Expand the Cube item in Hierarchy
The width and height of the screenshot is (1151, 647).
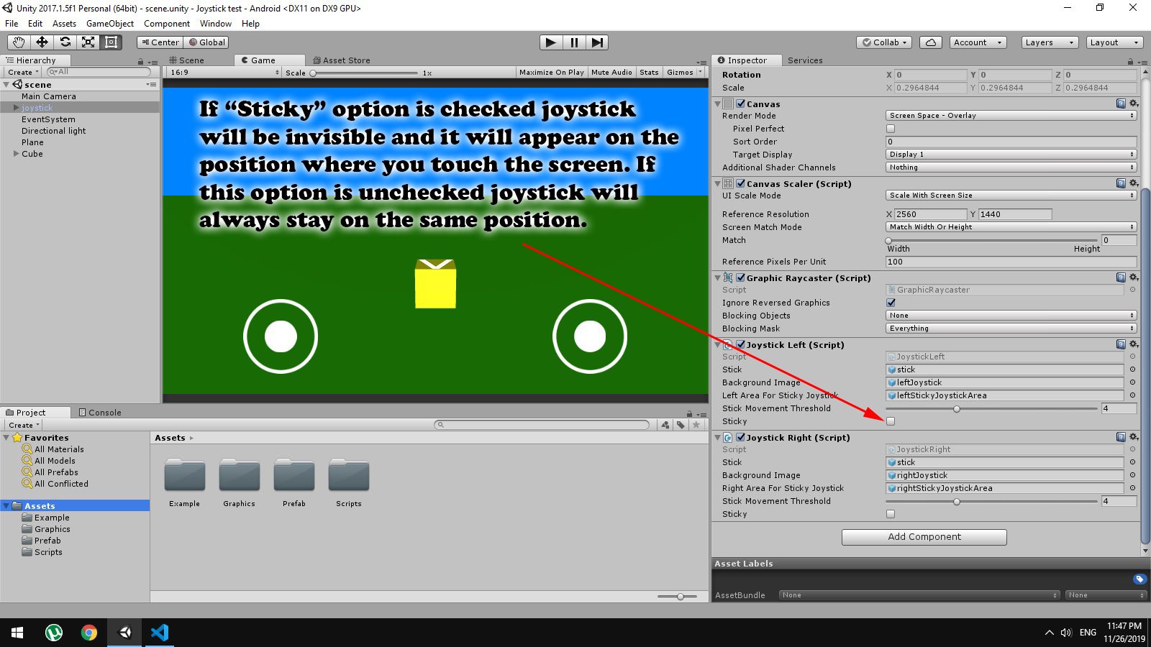(x=17, y=154)
